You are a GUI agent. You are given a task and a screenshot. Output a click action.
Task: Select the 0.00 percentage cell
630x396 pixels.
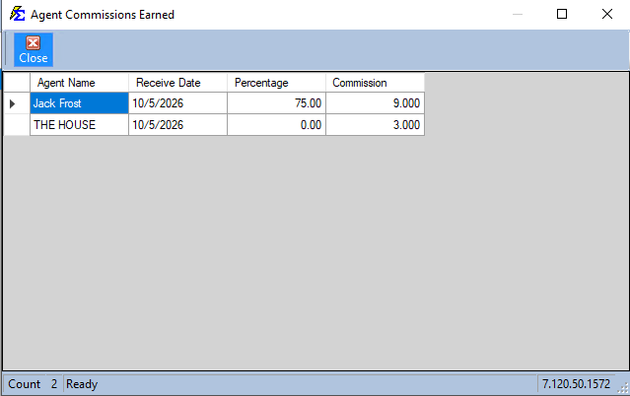[276, 125]
